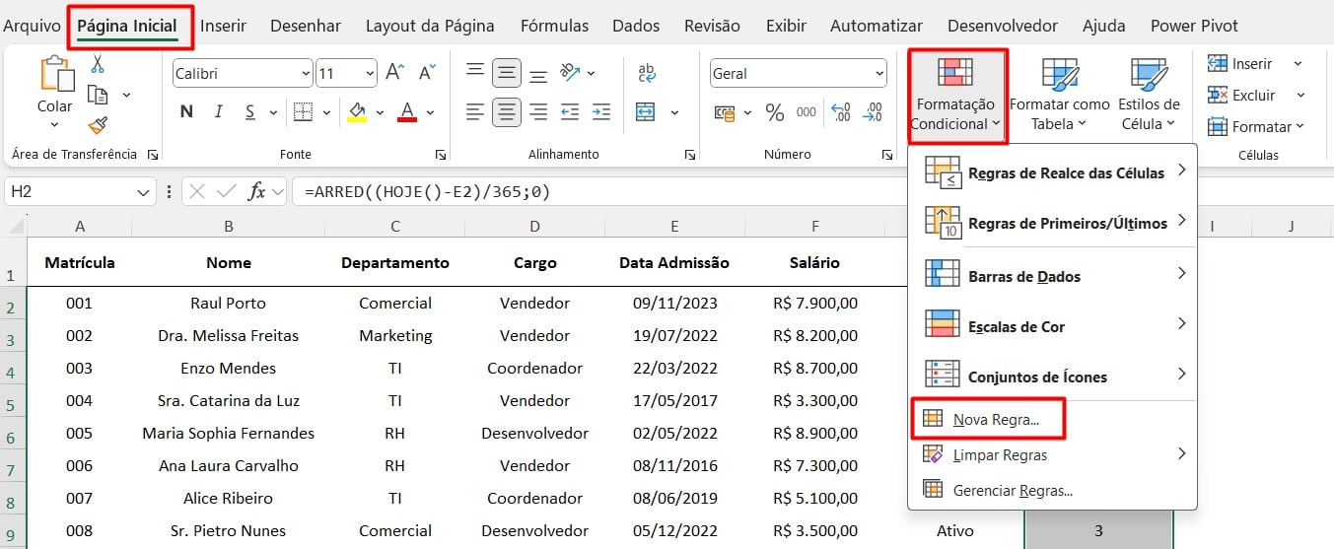This screenshot has width=1334, height=549.
Task: Click the Copy icon
Action: click(x=98, y=95)
